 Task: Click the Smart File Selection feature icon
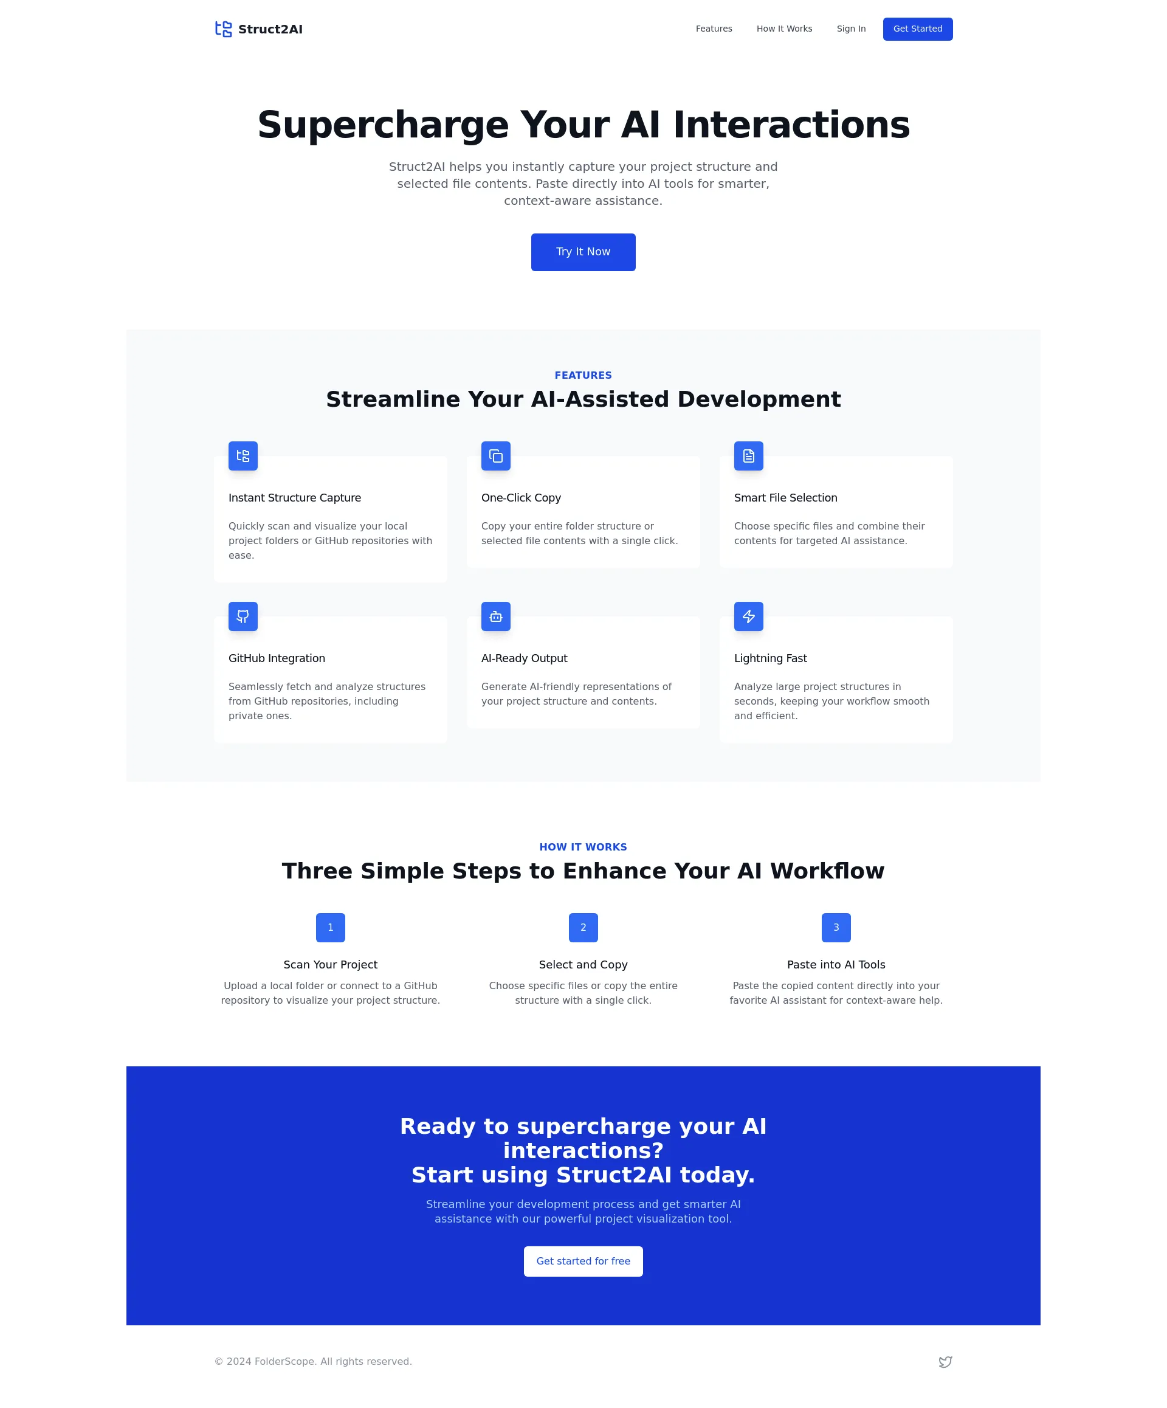tap(748, 455)
